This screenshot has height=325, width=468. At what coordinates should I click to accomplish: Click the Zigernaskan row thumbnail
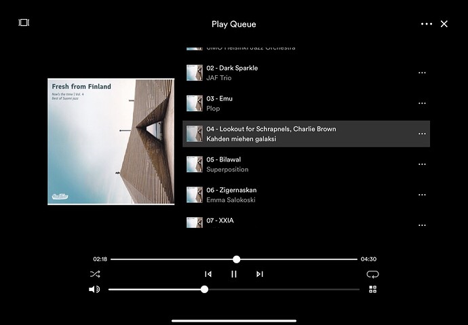pos(195,195)
